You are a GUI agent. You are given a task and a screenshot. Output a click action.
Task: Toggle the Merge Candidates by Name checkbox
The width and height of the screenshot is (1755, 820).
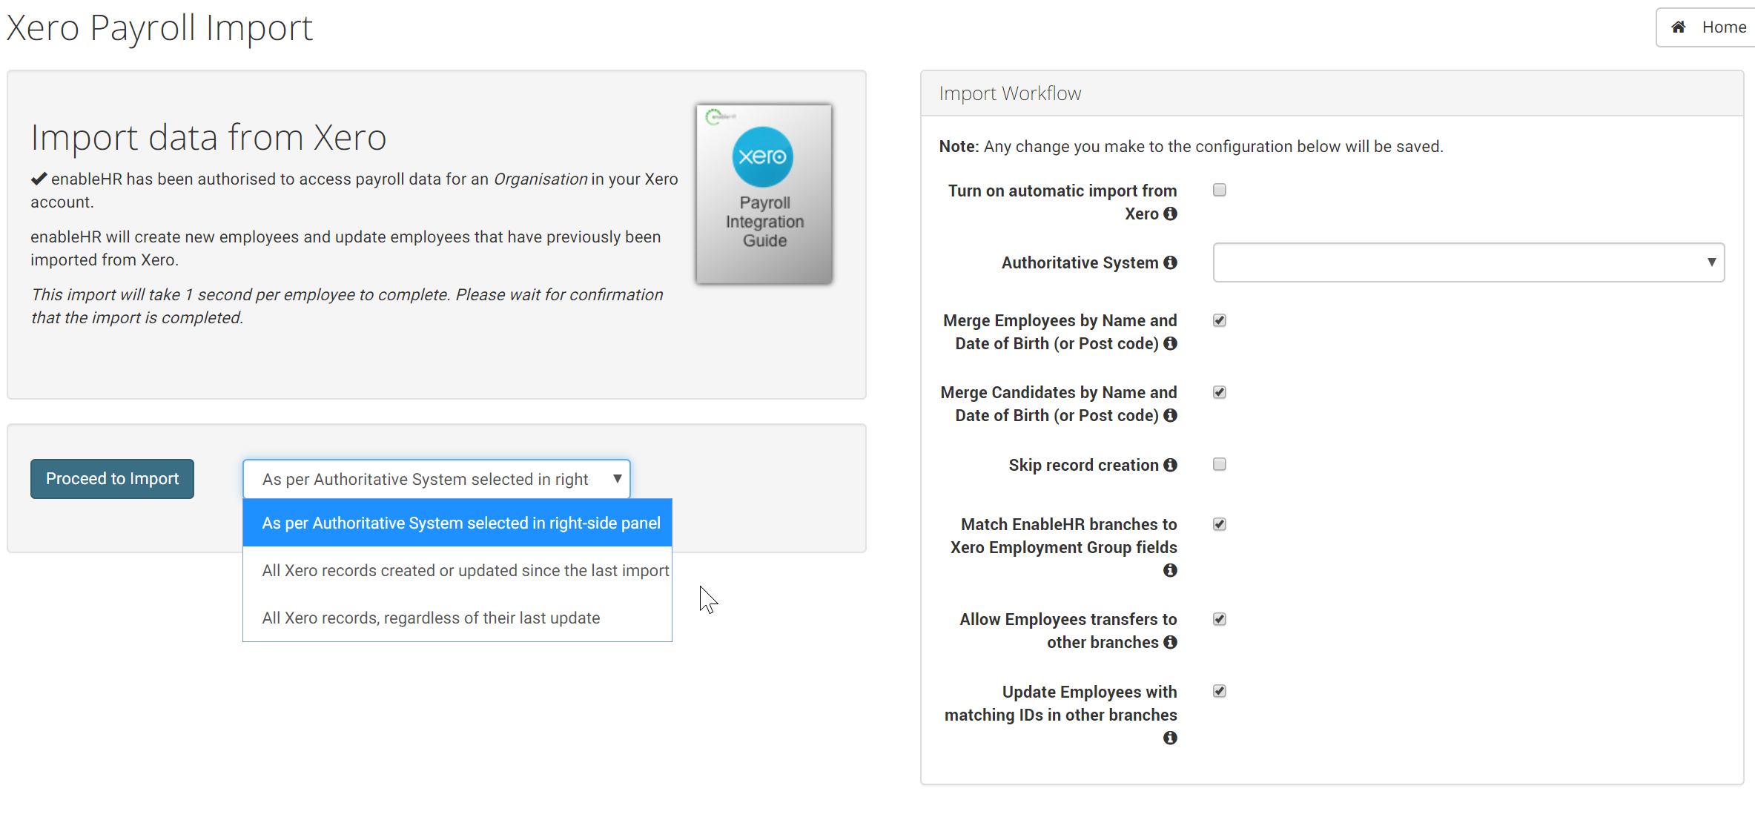pos(1220,392)
